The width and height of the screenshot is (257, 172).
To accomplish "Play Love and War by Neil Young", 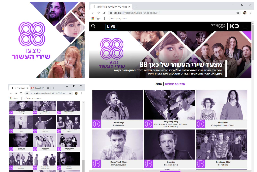I will (x=11, y=112).
